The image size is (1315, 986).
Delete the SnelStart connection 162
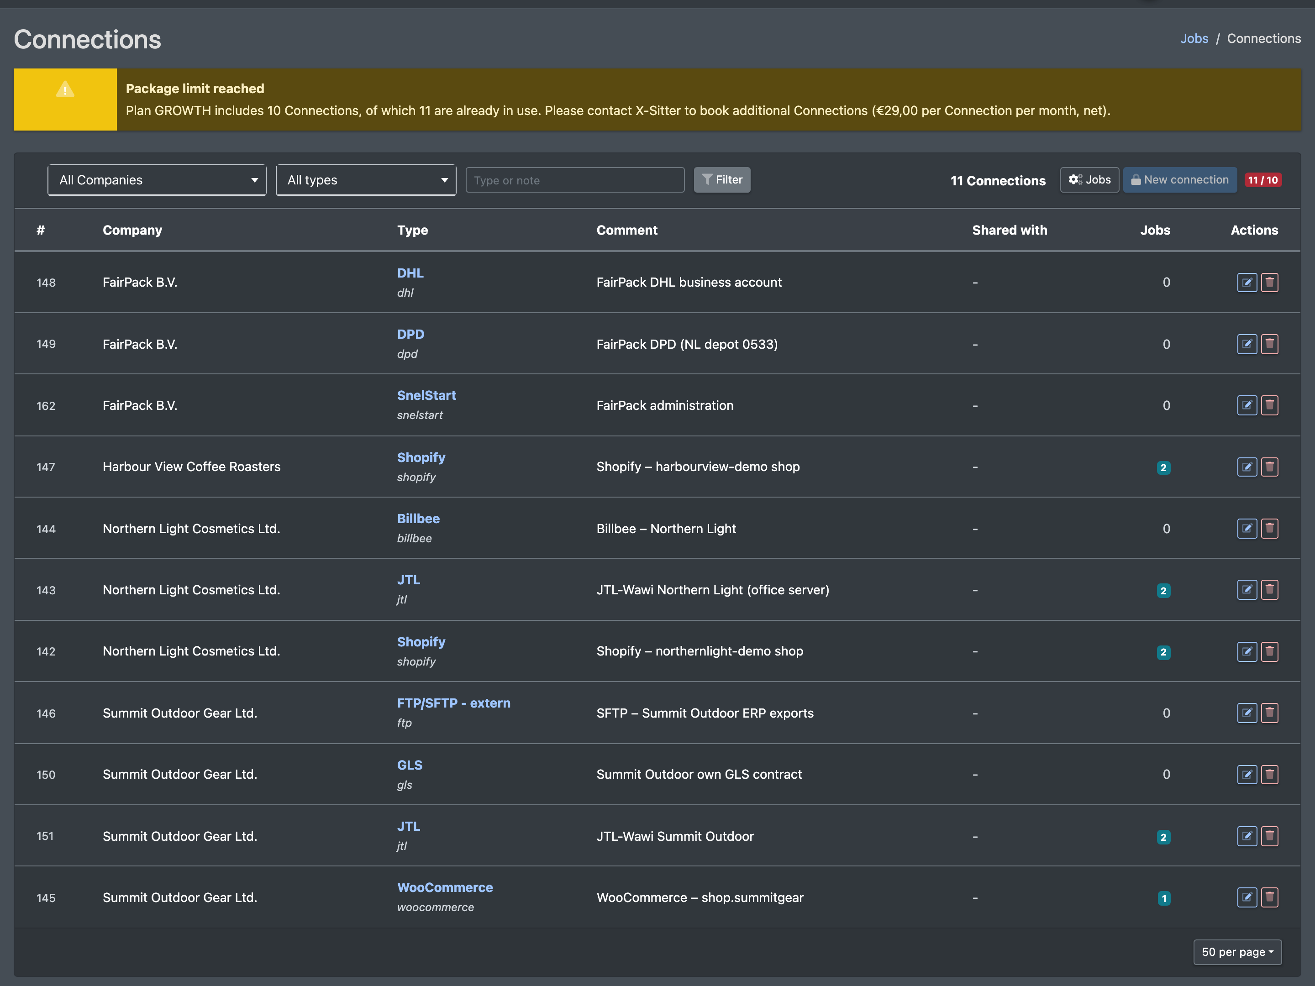pyautogui.click(x=1269, y=405)
